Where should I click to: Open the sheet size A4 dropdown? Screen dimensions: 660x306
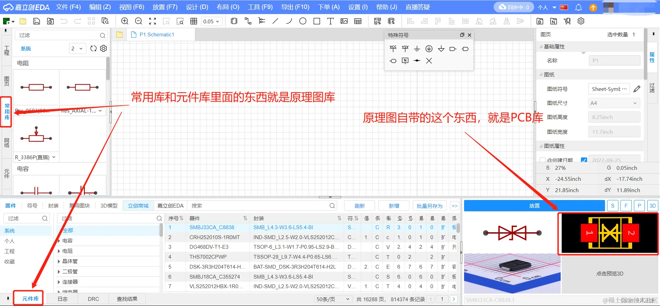point(614,103)
